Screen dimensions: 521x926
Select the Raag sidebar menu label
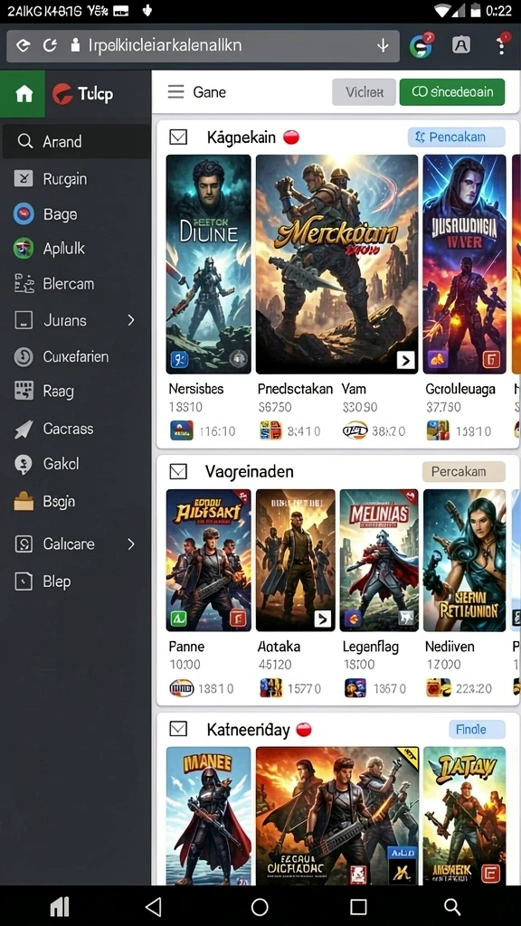tap(59, 392)
